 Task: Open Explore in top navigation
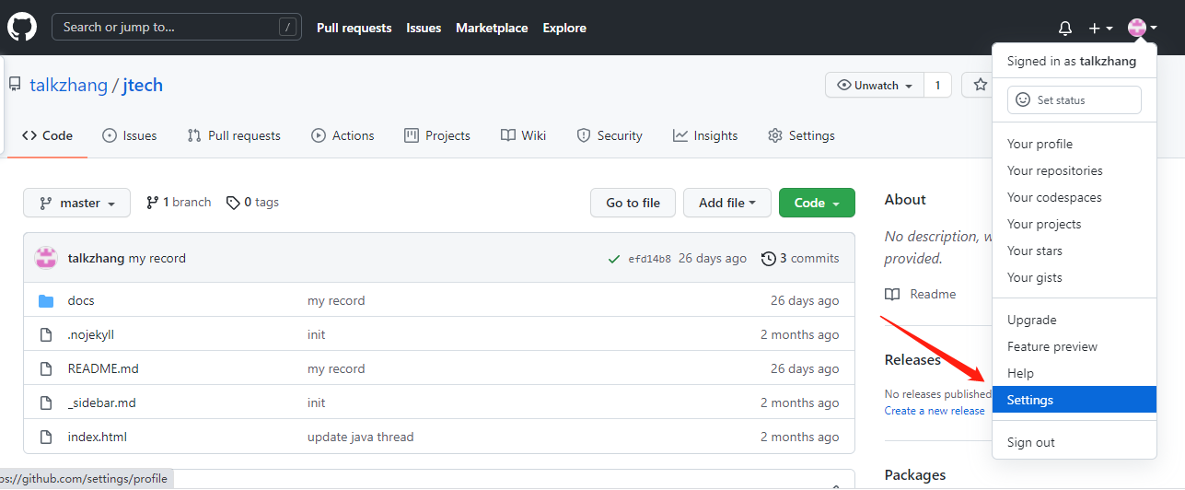[x=564, y=29]
